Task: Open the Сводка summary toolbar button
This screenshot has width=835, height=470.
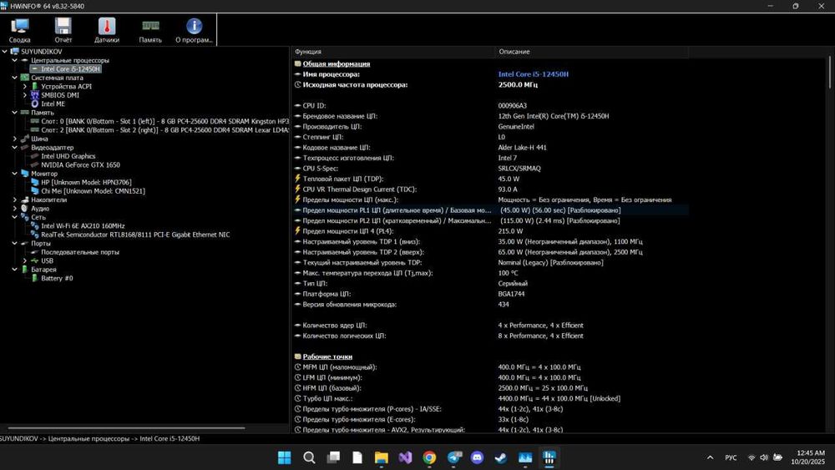Action: click(20, 29)
